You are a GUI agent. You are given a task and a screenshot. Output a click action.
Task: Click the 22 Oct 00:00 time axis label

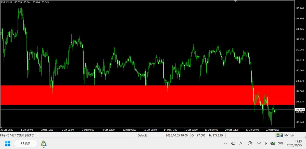(x=252, y=130)
